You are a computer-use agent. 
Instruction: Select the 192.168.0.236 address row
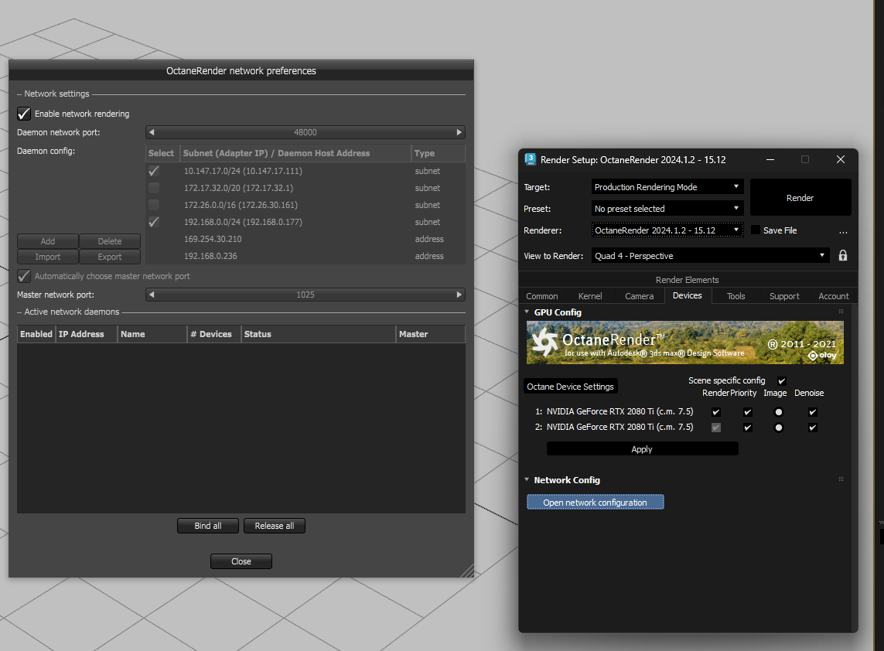click(305, 256)
